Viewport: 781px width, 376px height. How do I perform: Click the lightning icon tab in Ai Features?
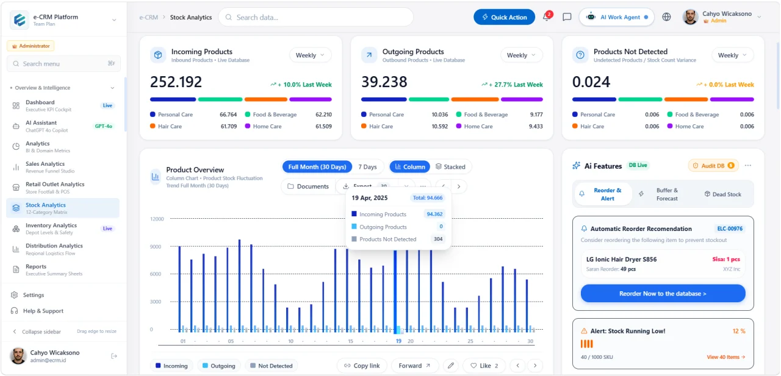(641, 194)
